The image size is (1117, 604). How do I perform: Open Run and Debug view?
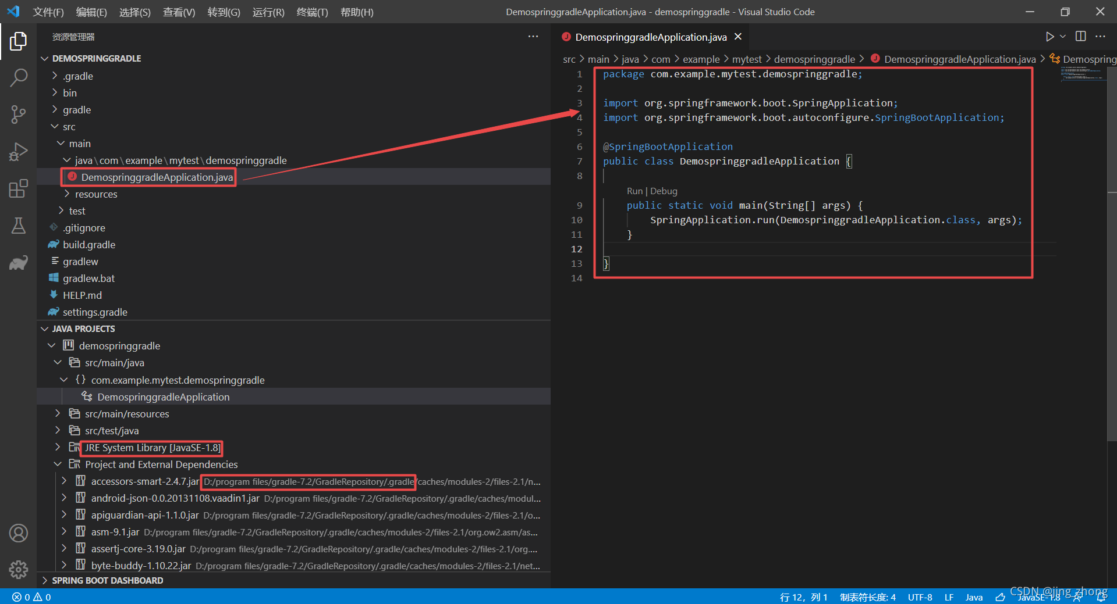pyautogui.click(x=19, y=151)
